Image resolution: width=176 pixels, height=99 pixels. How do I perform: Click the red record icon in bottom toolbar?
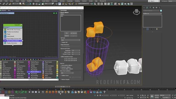88,92
